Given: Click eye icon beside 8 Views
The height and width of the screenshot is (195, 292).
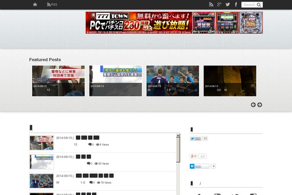Looking at the screenshot, I should [x=97, y=145].
